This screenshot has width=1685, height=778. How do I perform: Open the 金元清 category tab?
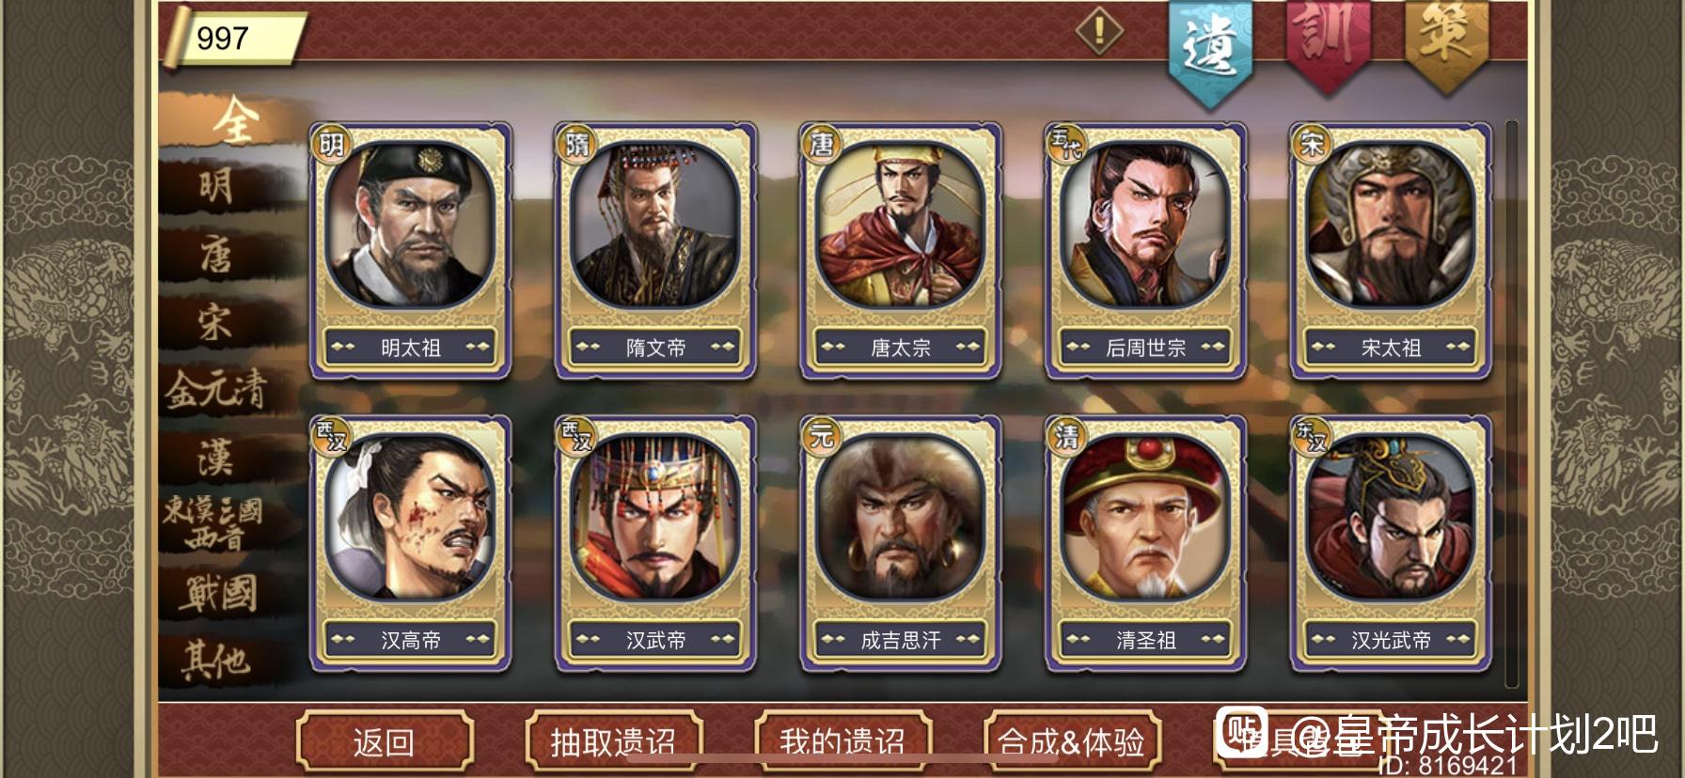tap(216, 389)
